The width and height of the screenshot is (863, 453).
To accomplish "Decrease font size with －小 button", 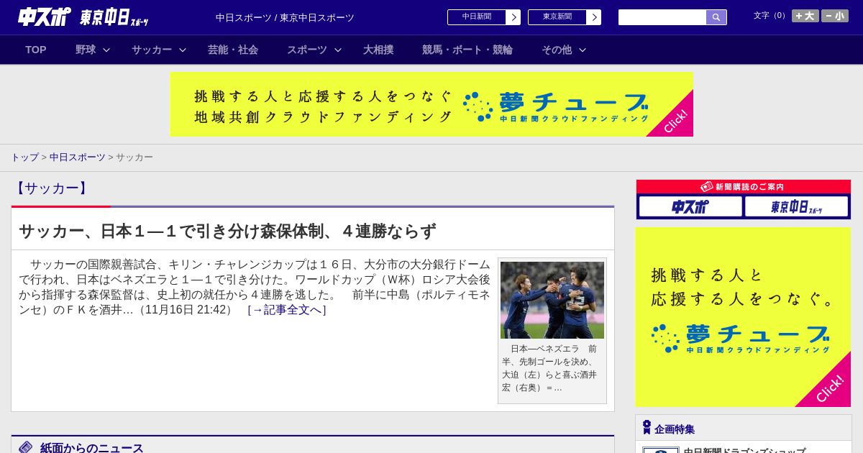I will [835, 16].
